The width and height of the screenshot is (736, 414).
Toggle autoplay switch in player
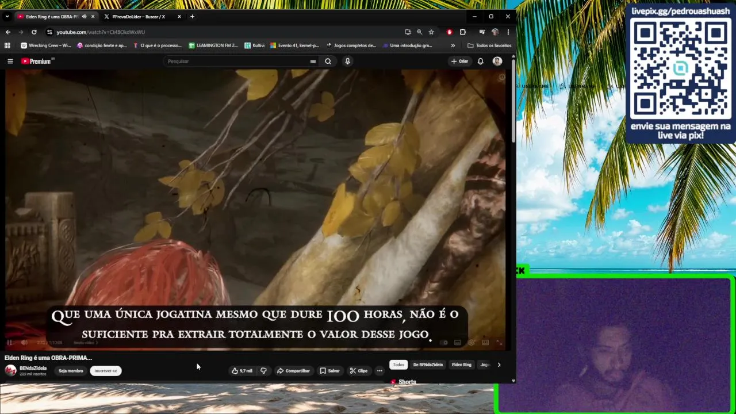pyautogui.click(x=444, y=343)
